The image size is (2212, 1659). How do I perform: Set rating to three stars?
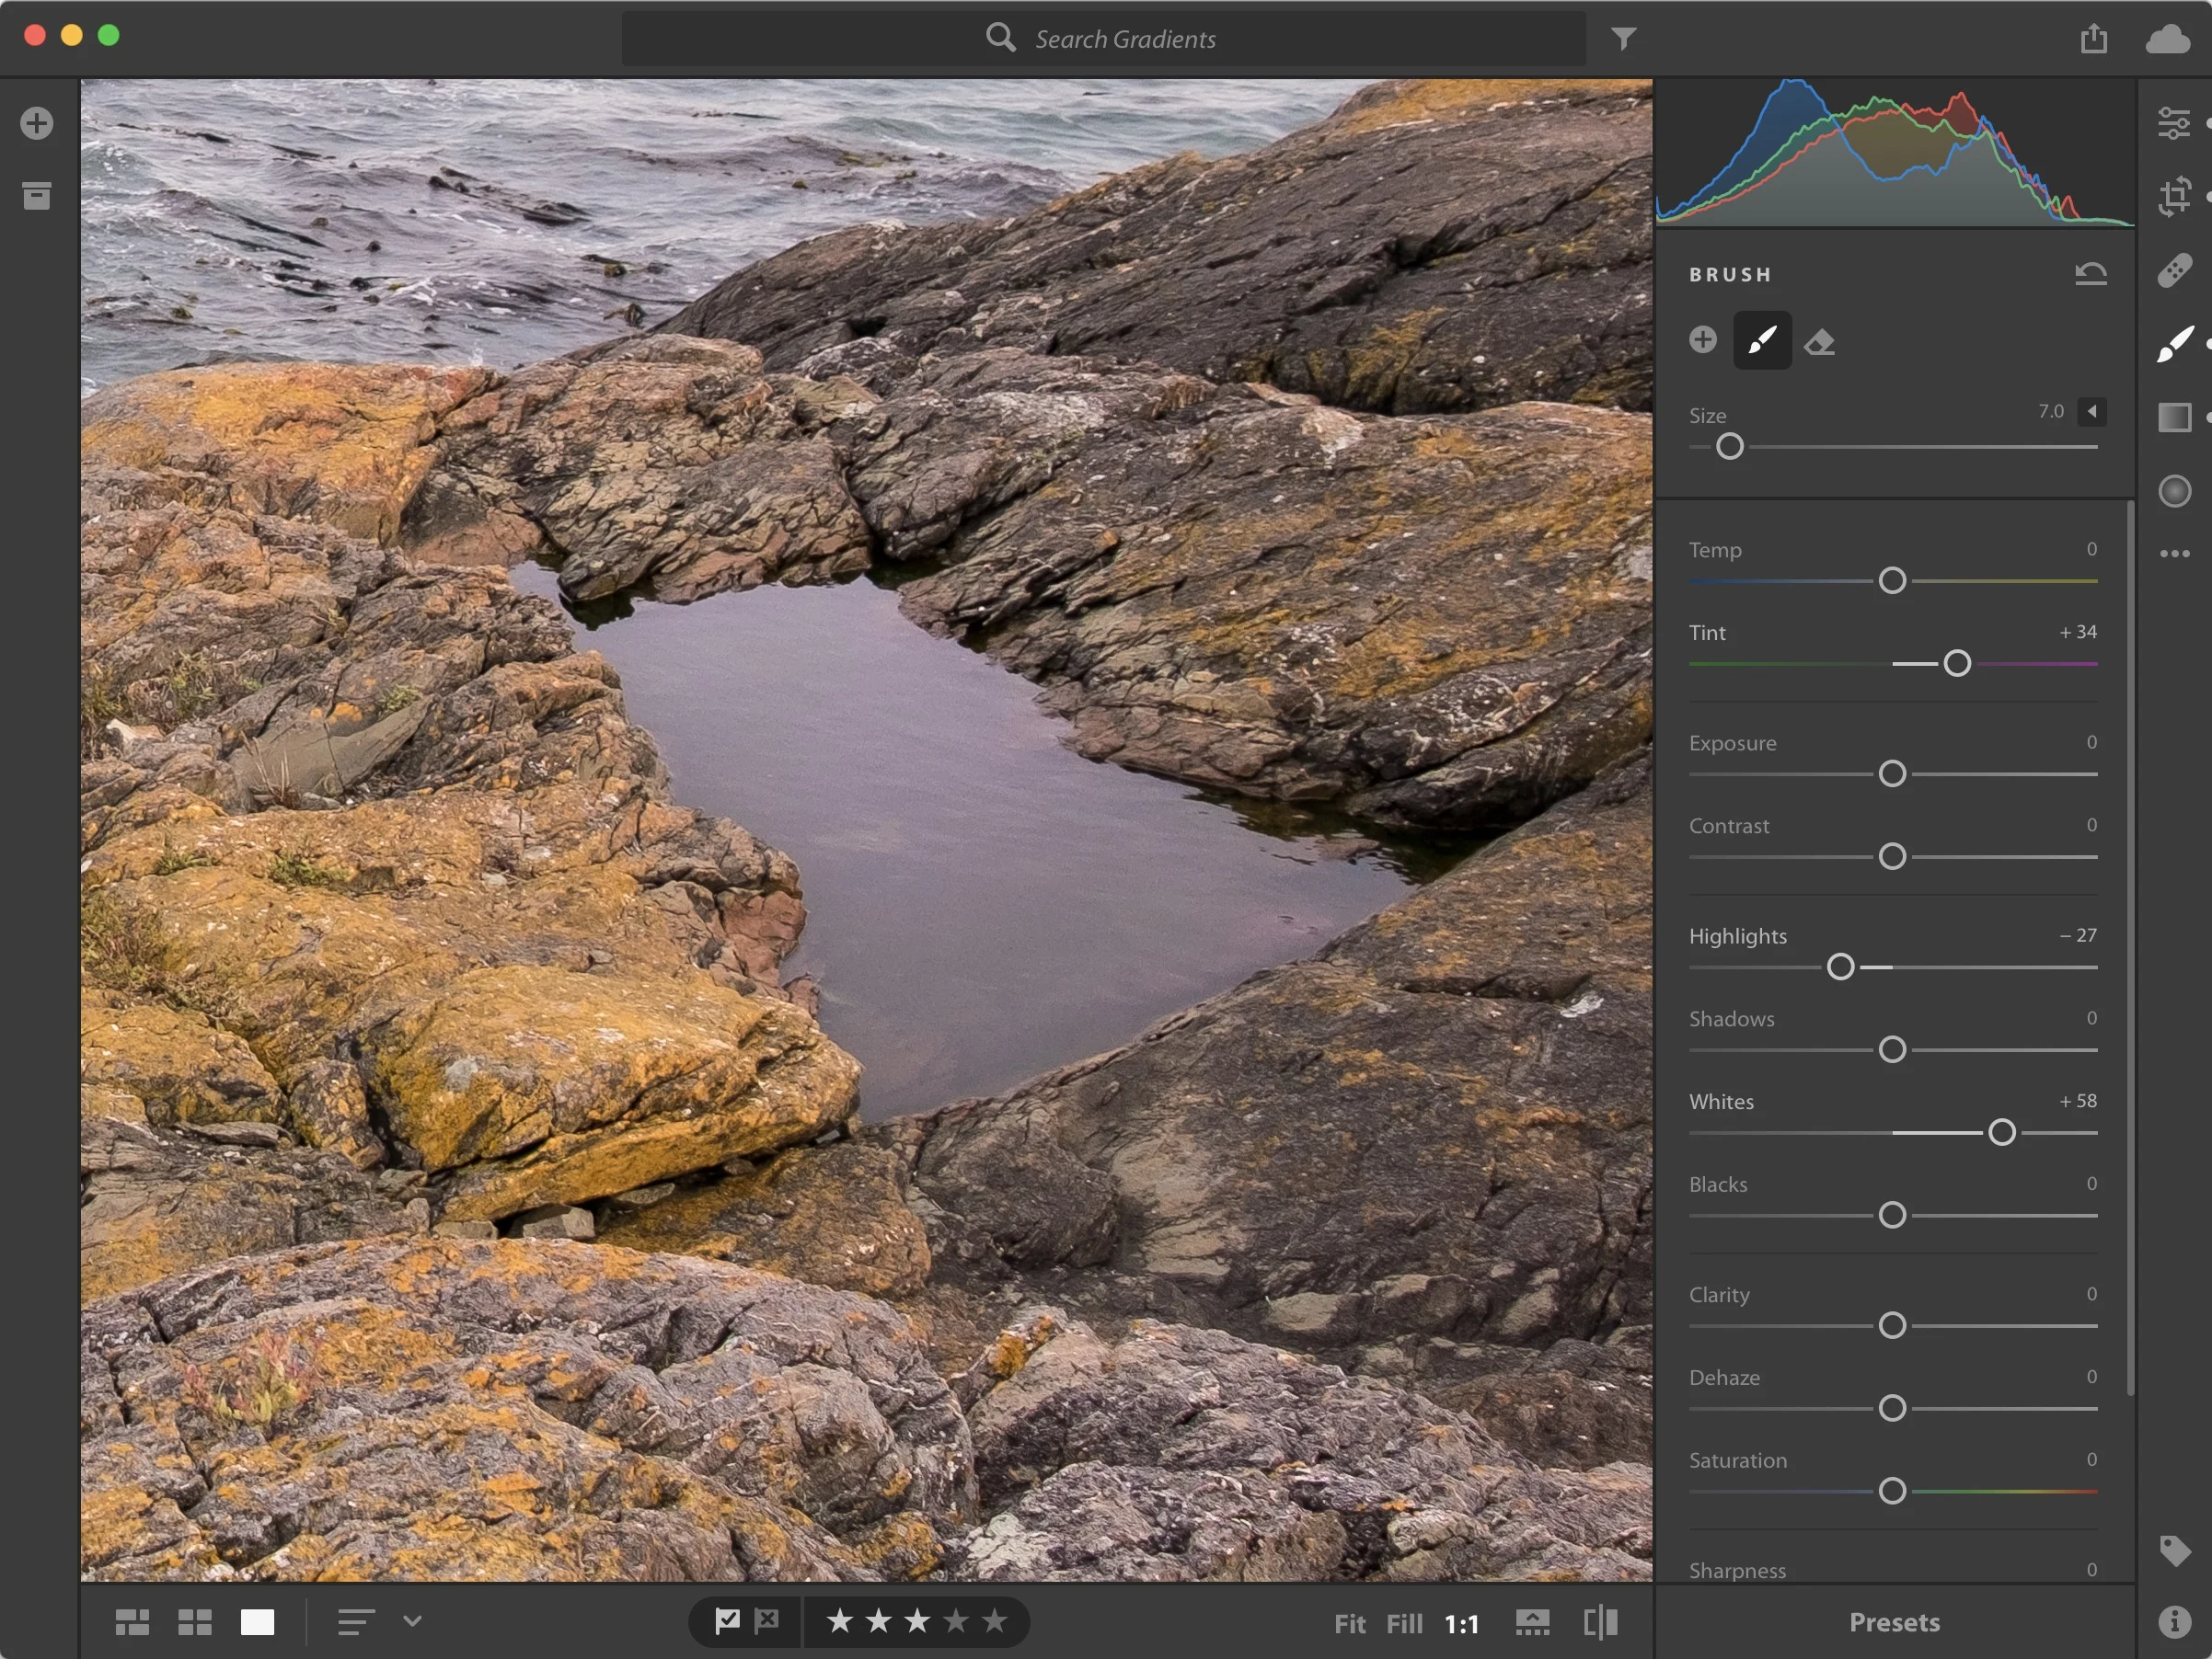(917, 1620)
